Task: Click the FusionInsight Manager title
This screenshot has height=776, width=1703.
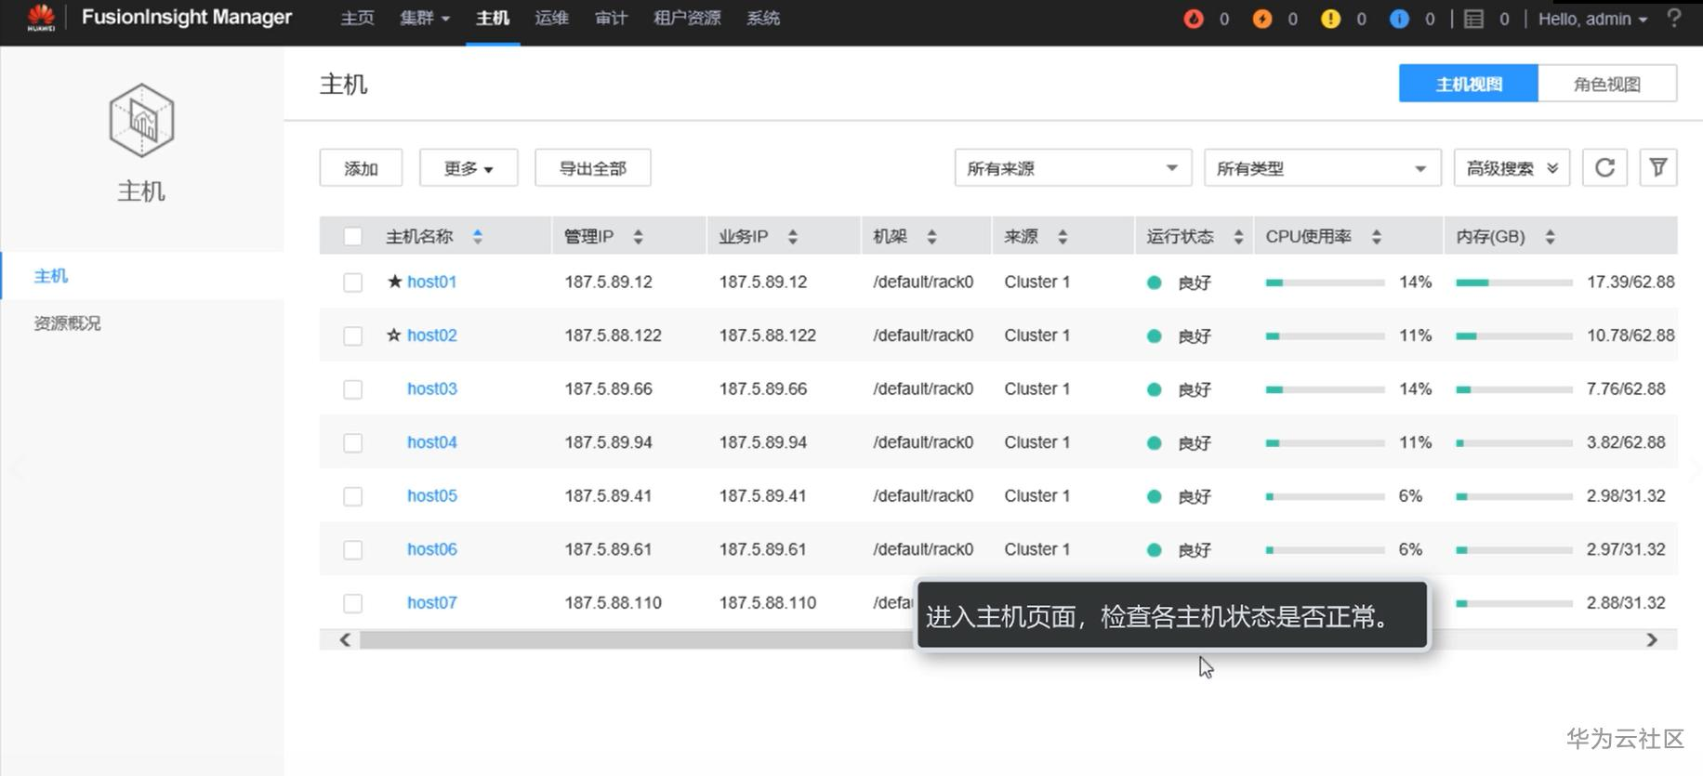Action: 187,18
